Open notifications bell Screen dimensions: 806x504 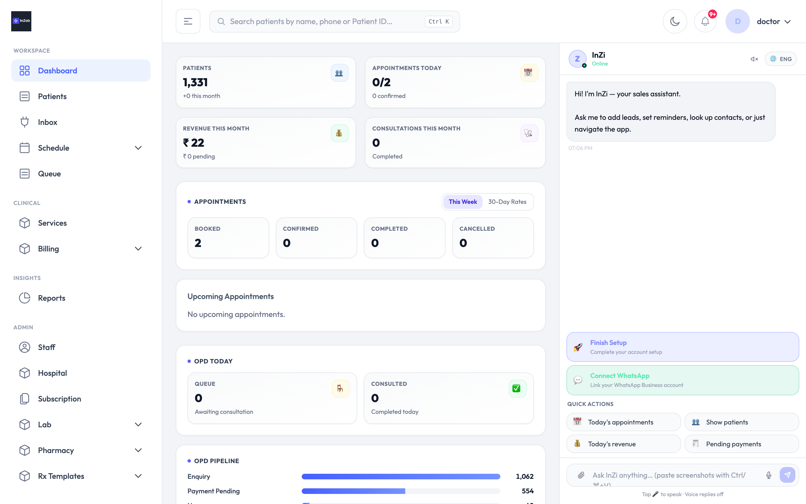tap(705, 21)
